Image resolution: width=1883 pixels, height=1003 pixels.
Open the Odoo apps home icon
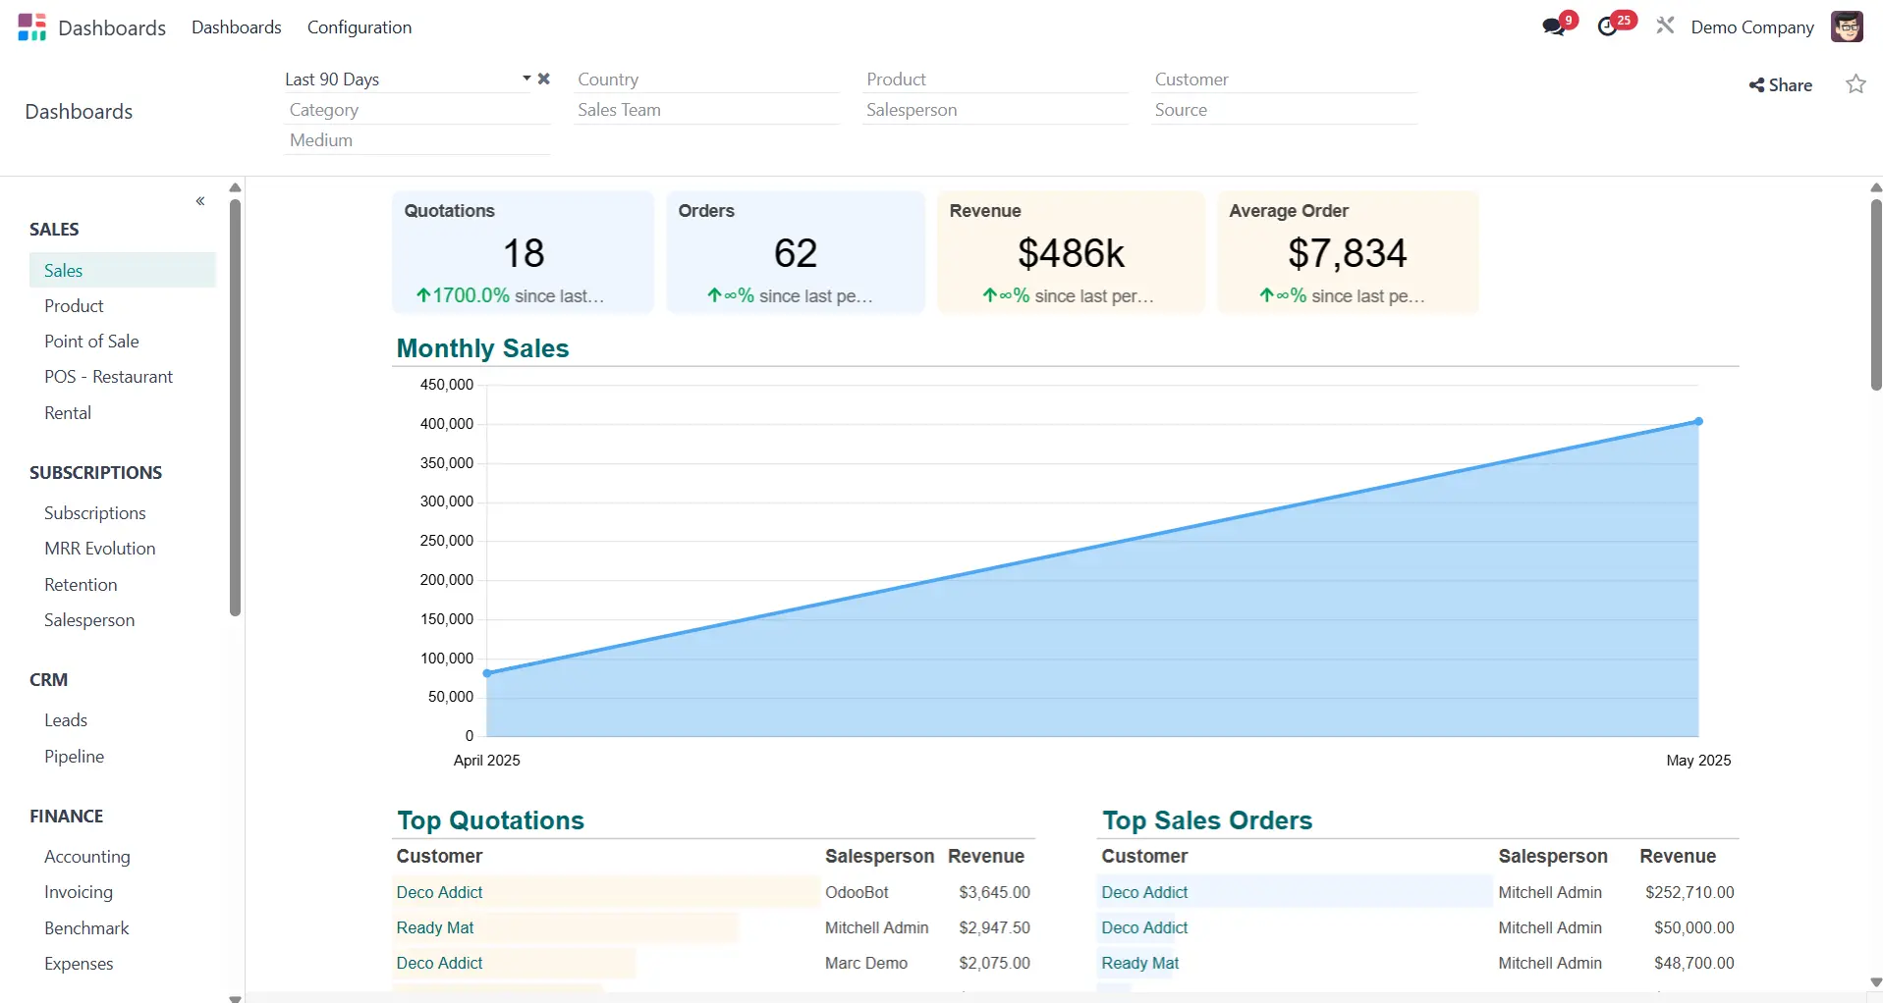click(31, 26)
